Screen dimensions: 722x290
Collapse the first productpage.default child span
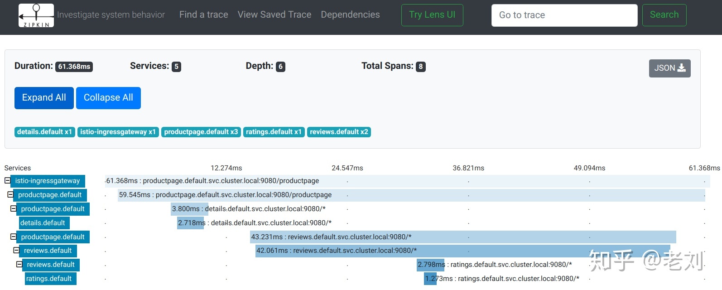click(10, 195)
